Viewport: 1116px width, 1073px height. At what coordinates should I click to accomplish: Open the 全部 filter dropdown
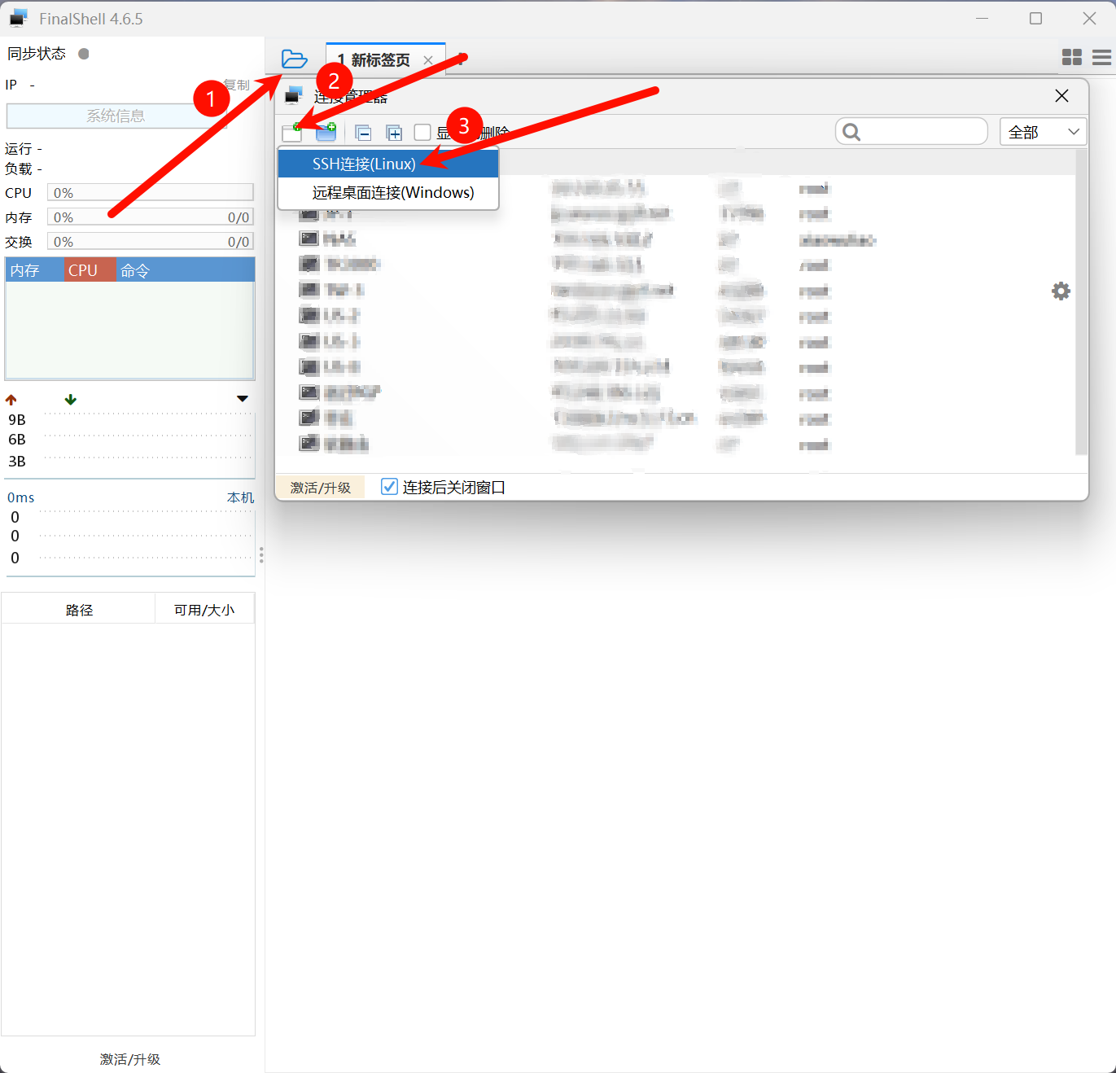(1043, 132)
